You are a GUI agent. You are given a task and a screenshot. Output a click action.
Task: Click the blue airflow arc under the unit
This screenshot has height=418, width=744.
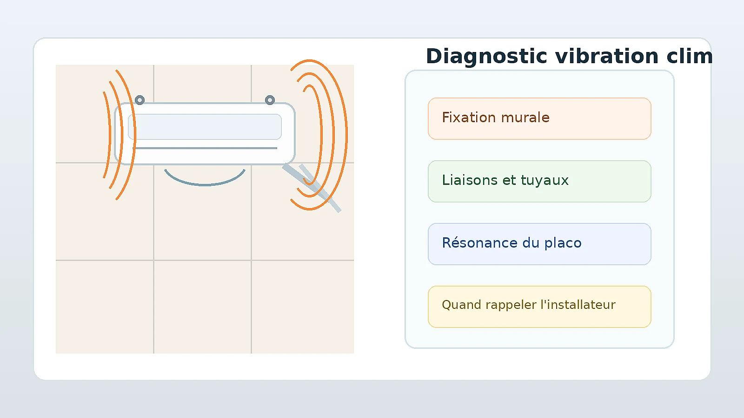click(205, 177)
